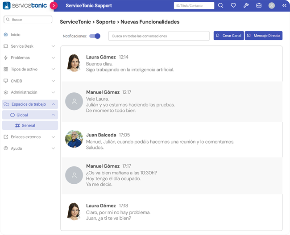Expand the Problemas chevron
The image size is (290, 235).
(53, 58)
